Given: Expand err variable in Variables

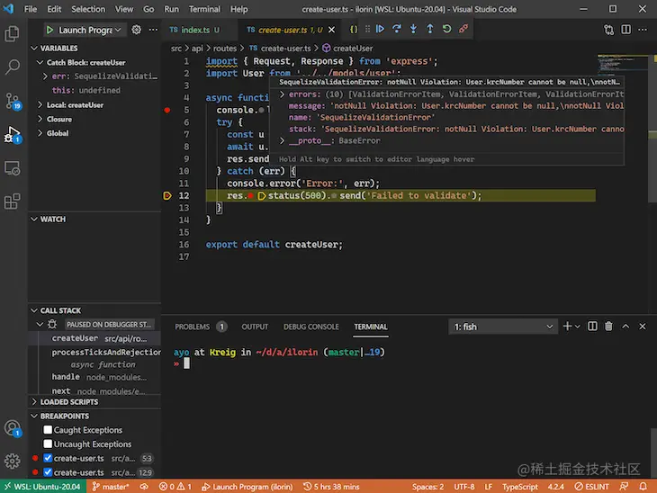Looking at the screenshot, I should [45, 76].
